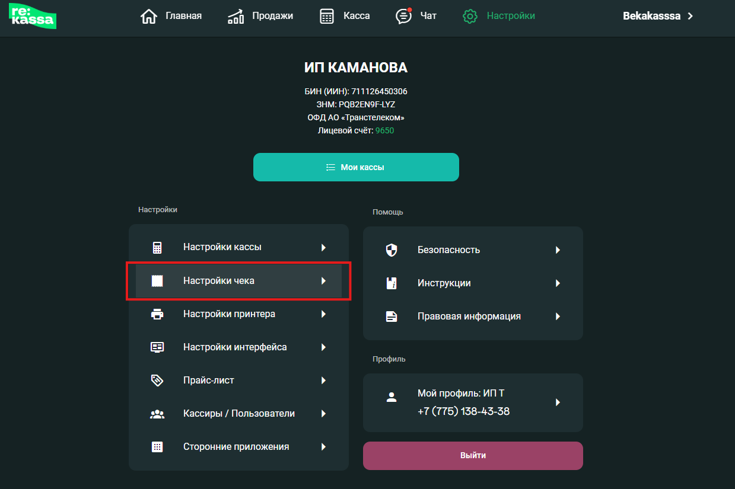Screen dimensions: 735x489
Task: Click the user icon for Мой профиль
Action: [392, 398]
